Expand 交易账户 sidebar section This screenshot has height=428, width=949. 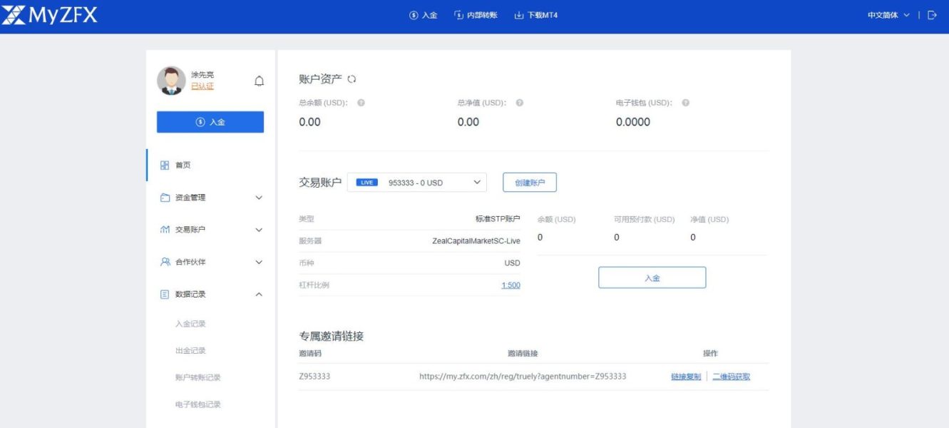click(210, 230)
